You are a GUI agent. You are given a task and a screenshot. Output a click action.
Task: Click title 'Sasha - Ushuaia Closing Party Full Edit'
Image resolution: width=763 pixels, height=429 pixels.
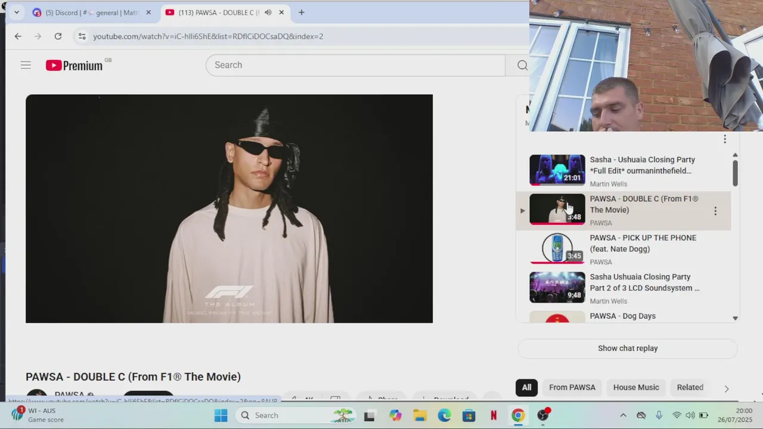click(x=642, y=165)
